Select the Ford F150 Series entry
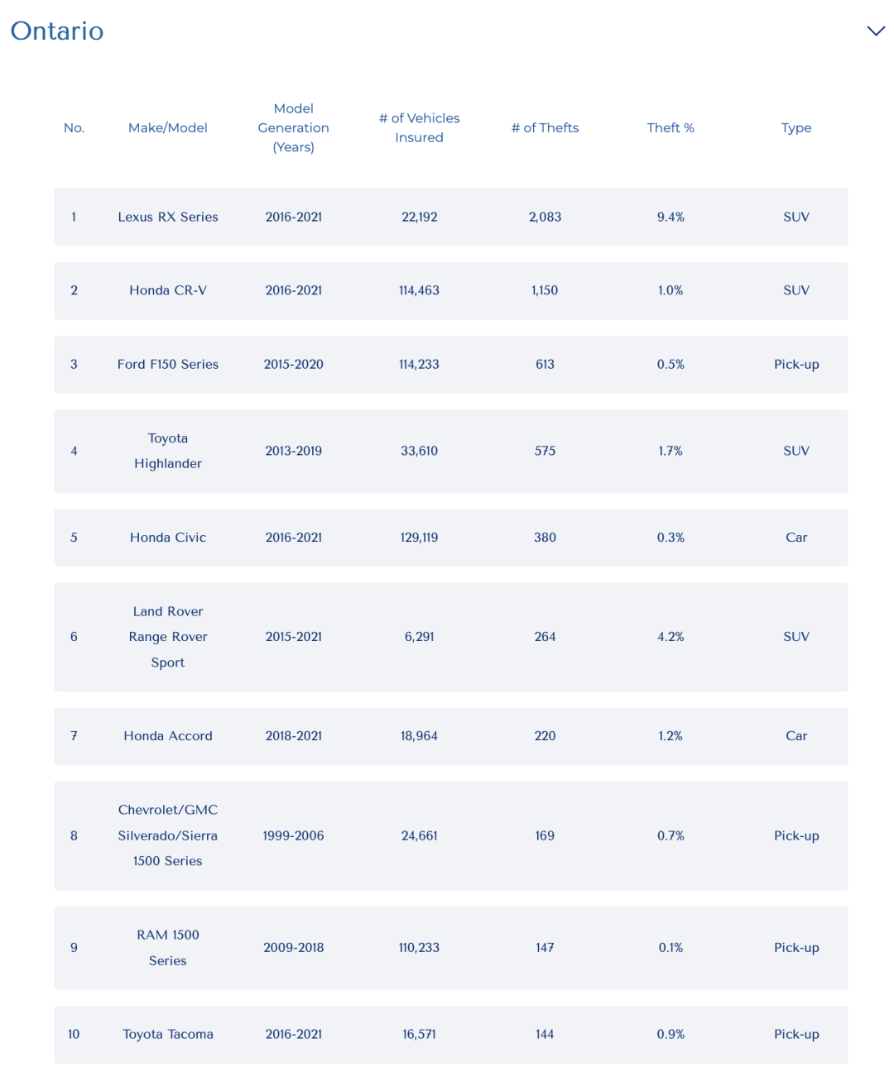This screenshot has width=894, height=1086. 168,364
